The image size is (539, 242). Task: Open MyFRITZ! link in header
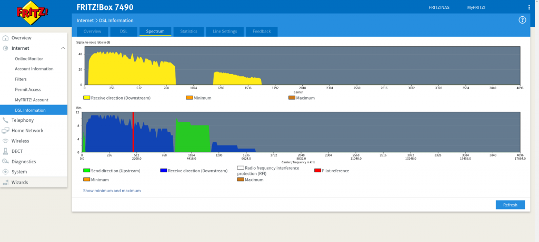click(476, 7)
